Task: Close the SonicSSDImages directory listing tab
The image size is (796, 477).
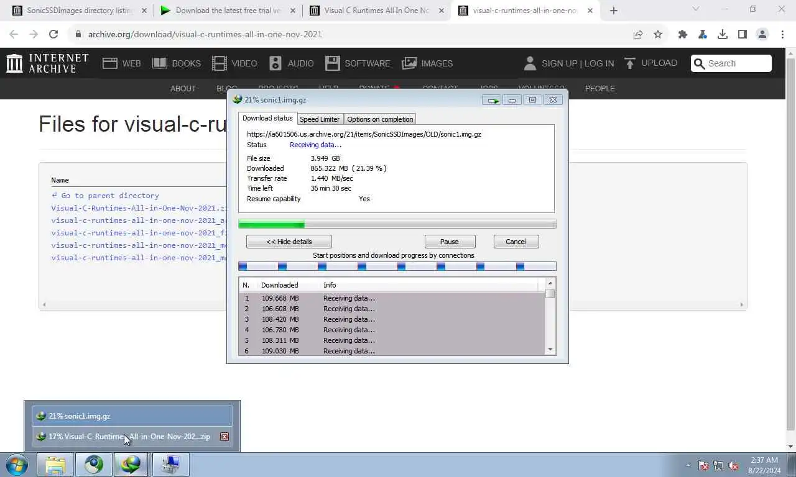Action: [144, 11]
